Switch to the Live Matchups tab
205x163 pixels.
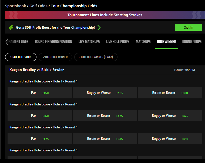coord(89,42)
